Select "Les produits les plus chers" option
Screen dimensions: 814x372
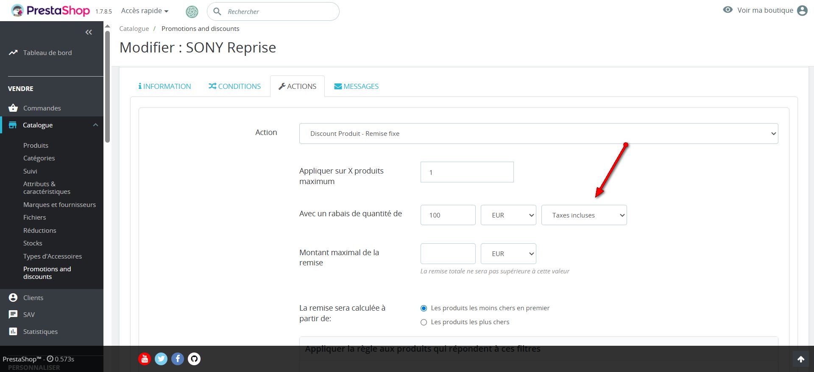(x=424, y=322)
